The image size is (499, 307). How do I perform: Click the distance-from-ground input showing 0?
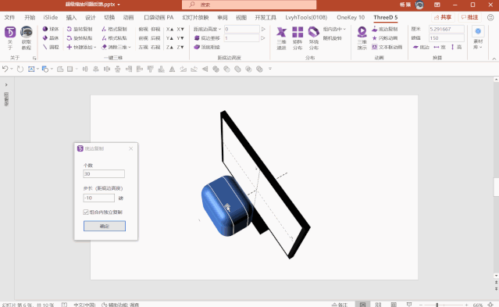pos(242,29)
